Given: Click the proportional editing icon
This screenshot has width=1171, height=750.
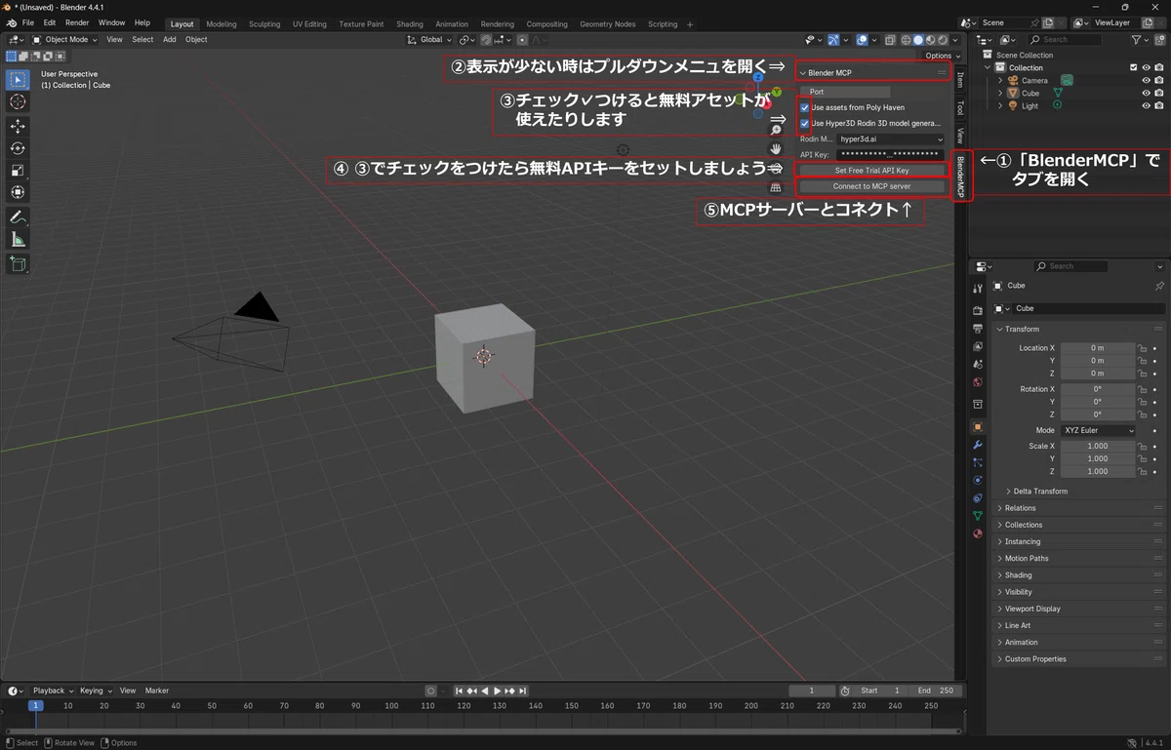Looking at the screenshot, I should pos(522,40).
